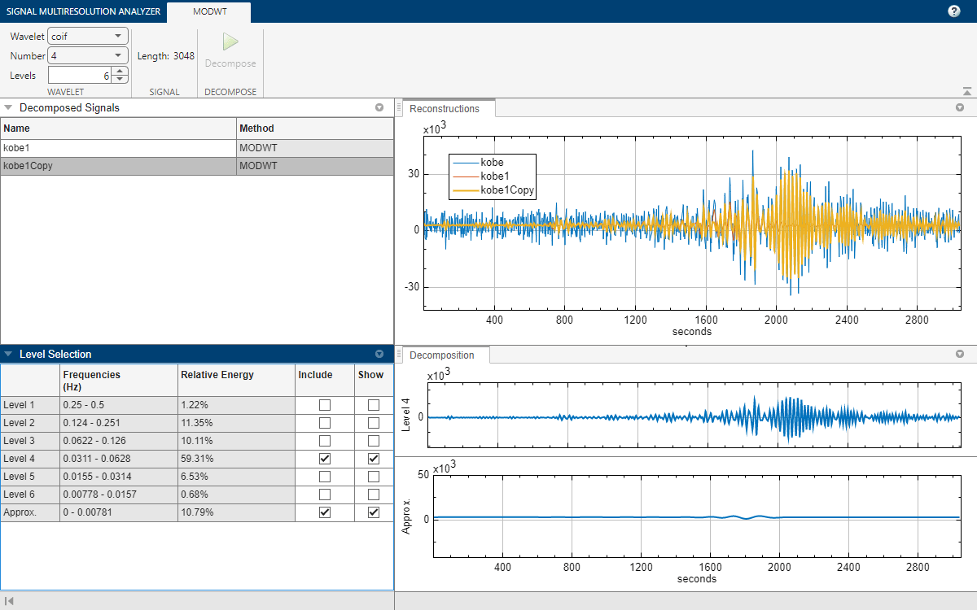Open the help question mark icon
The width and height of the screenshot is (977, 610).
pos(954,11)
